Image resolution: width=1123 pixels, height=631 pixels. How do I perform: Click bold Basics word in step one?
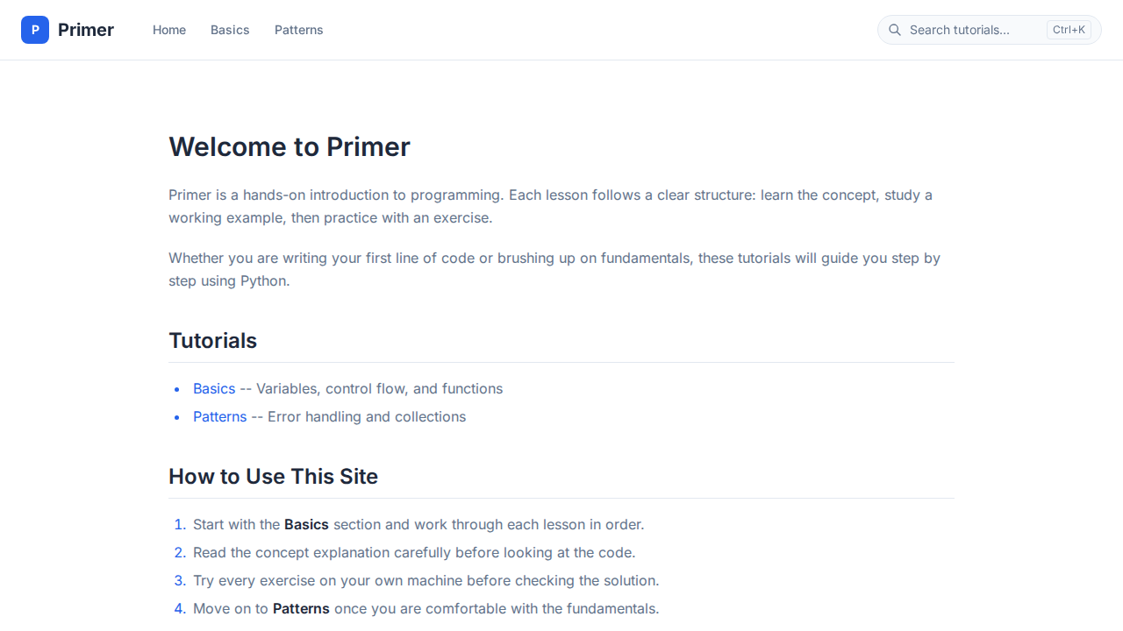306,524
